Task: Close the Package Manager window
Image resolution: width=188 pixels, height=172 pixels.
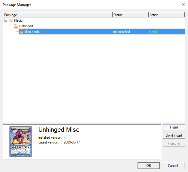Action: pyautogui.click(x=183, y=5)
